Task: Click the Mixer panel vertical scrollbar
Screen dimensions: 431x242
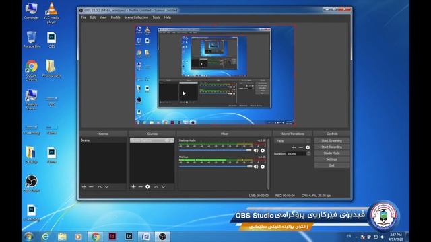Action: click(268, 164)
